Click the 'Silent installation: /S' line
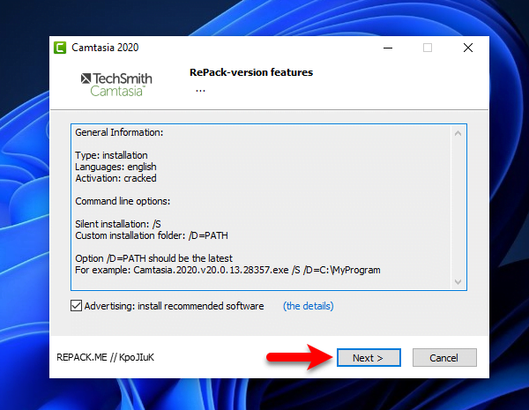The width and height of the screenshot is (529, 410). click(118, 224)
